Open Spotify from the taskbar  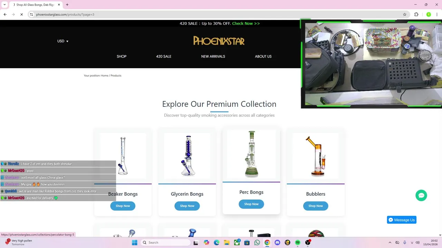[x=298, y=242]
